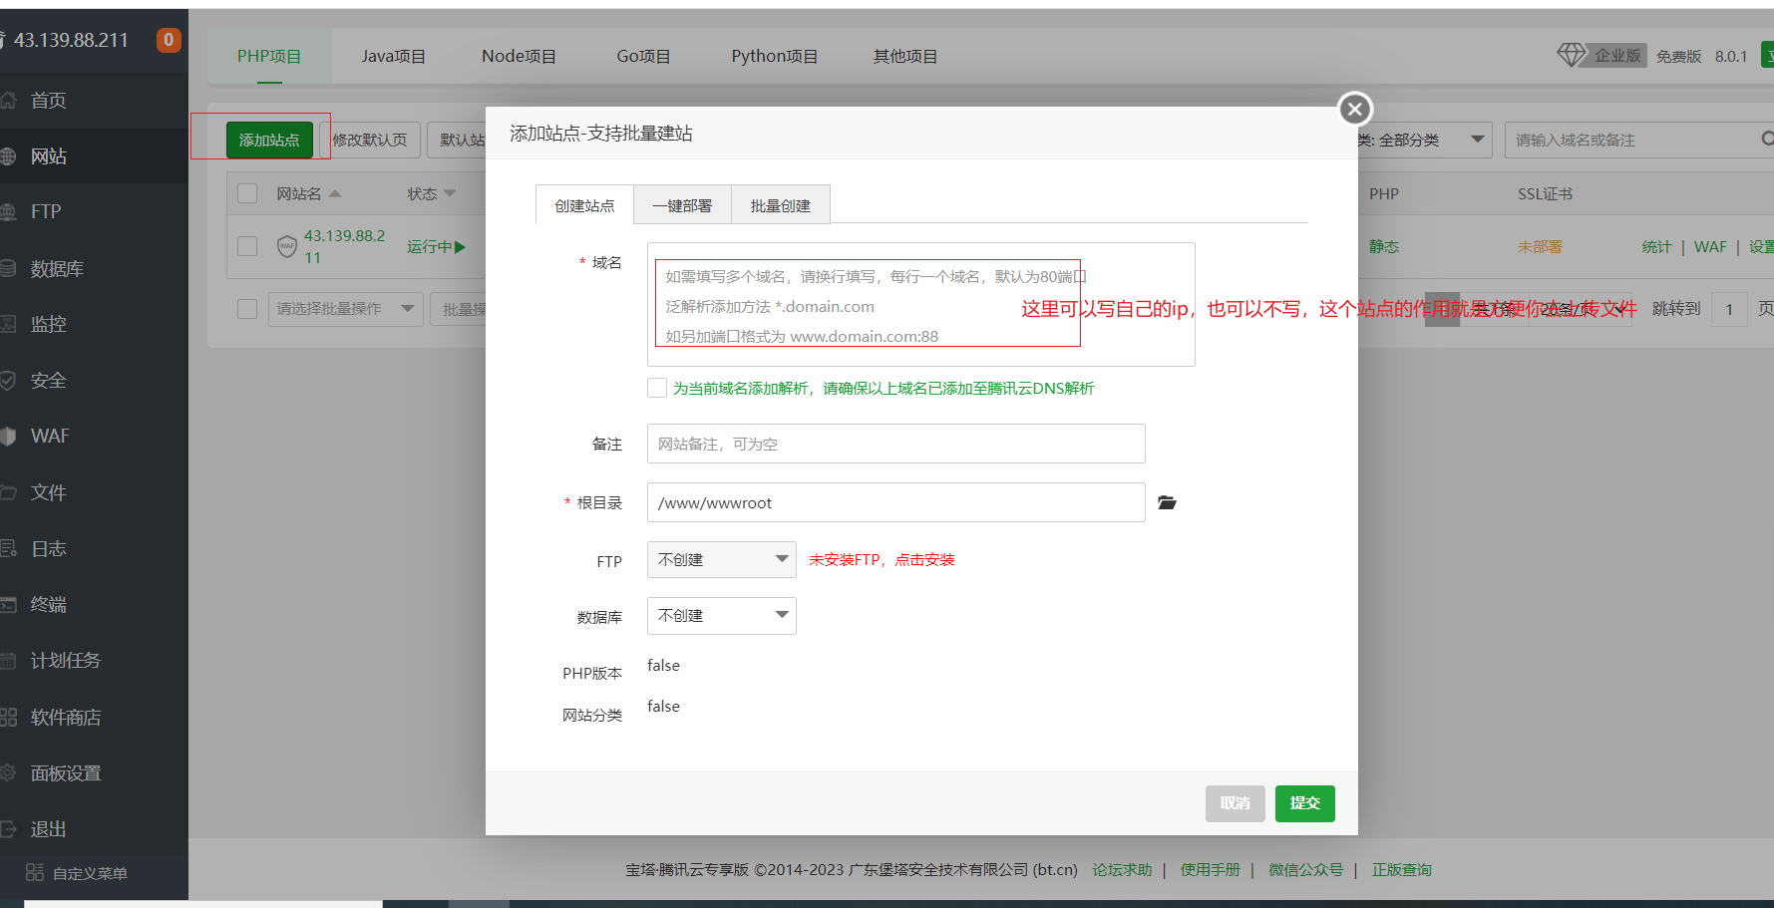This screenshot has height=908, width=1774.
Task: Click the enterprise edition diamond icon
Action: pos(1571,55)
